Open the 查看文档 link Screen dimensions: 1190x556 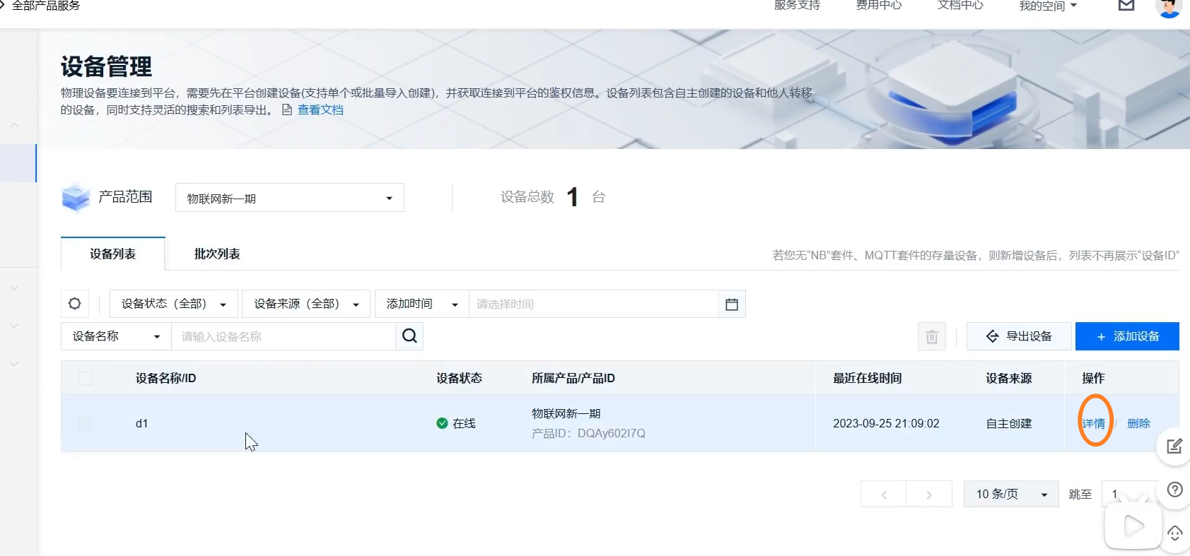[320, 110]
